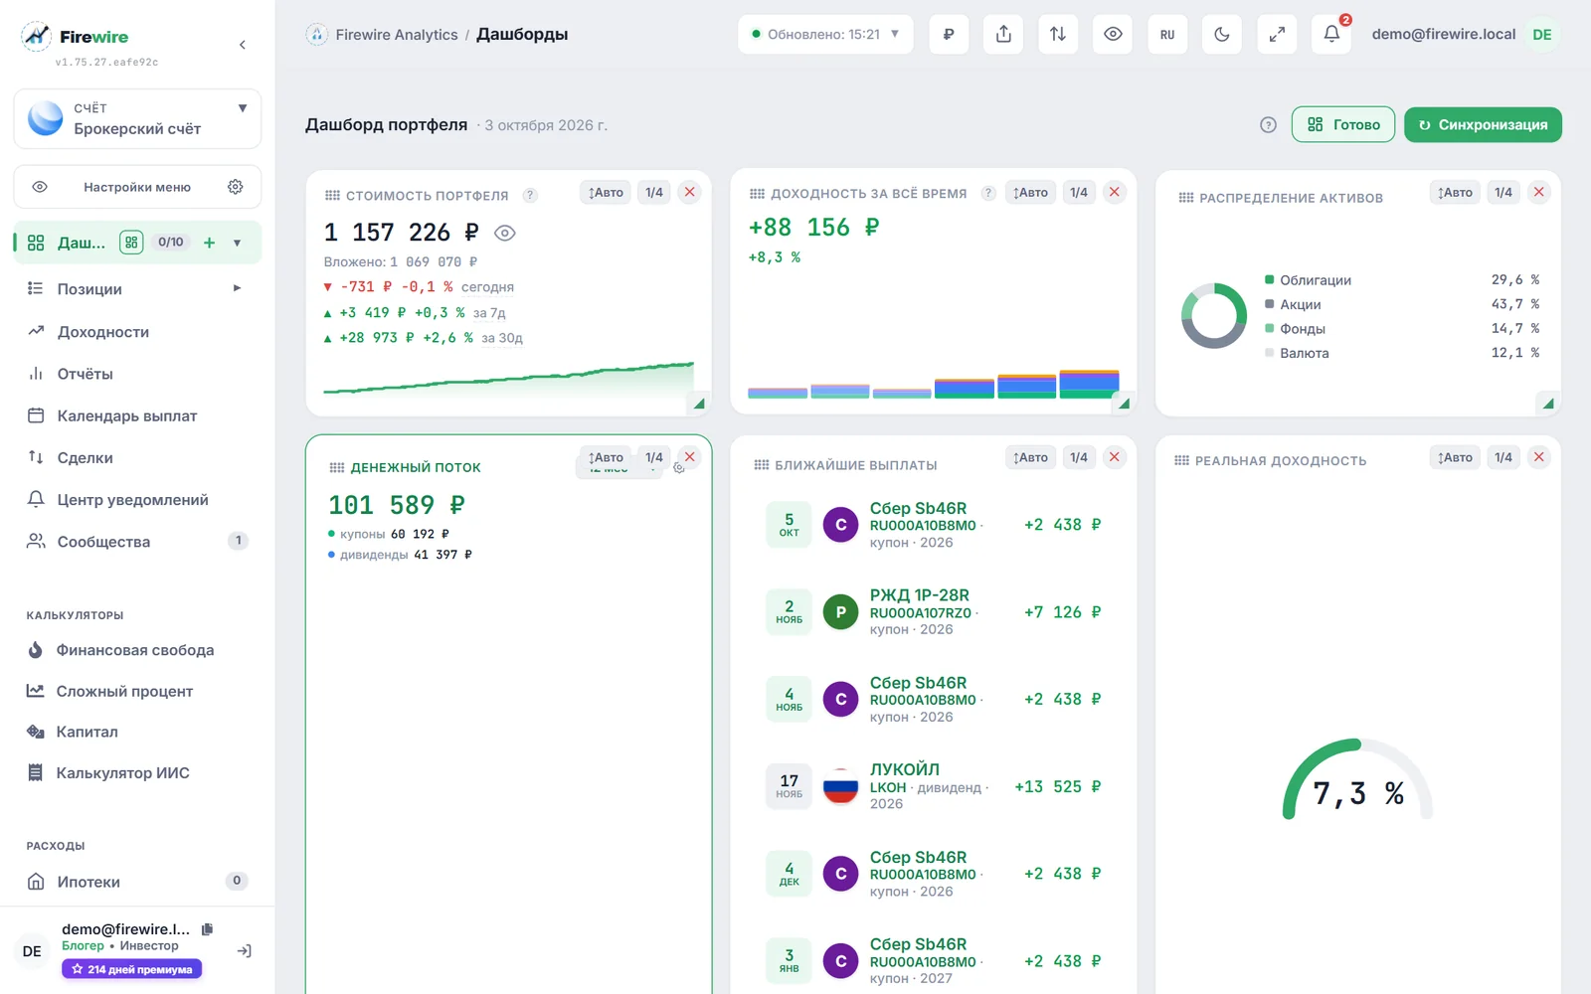Open the Обновлено: 15:21 dropdown
This screenshot has height=994, width=1591.
826,35
